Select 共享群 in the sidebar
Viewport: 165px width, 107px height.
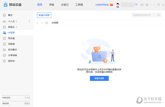[x=17, y=33]
